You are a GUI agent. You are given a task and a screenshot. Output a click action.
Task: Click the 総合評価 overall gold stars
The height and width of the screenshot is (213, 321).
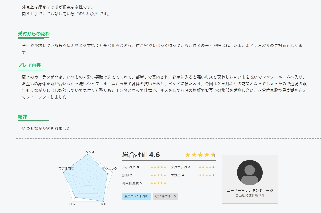(x=200, y=155)
